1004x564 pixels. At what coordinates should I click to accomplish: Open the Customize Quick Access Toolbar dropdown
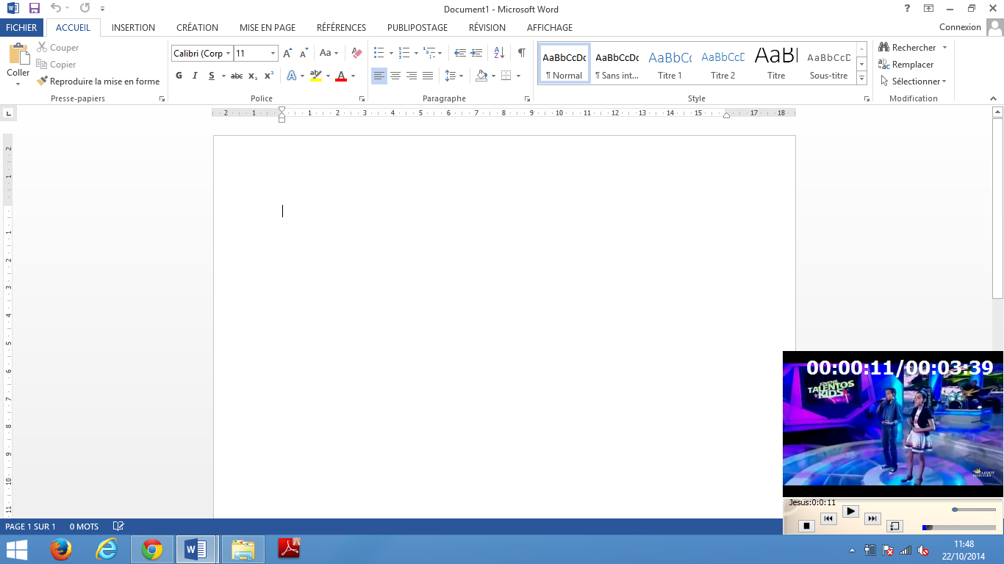102,9
